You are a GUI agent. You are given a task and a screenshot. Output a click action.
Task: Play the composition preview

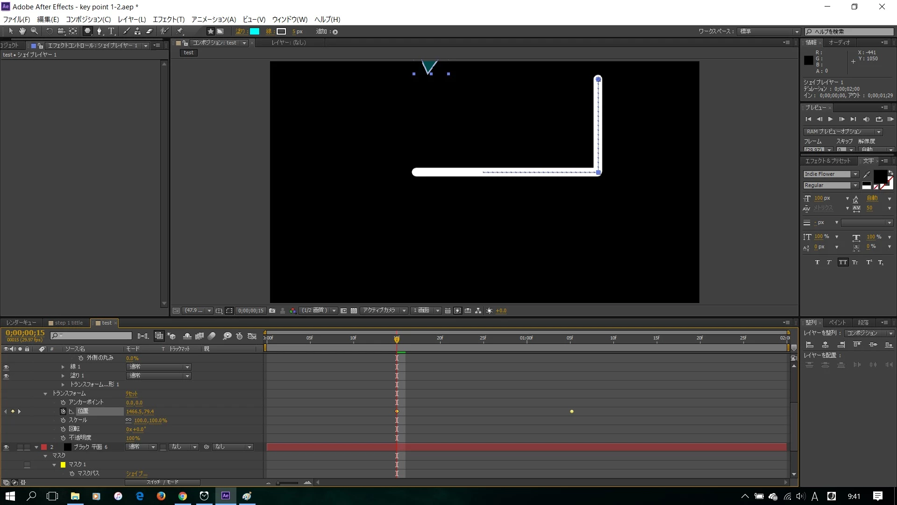point(830,119)
